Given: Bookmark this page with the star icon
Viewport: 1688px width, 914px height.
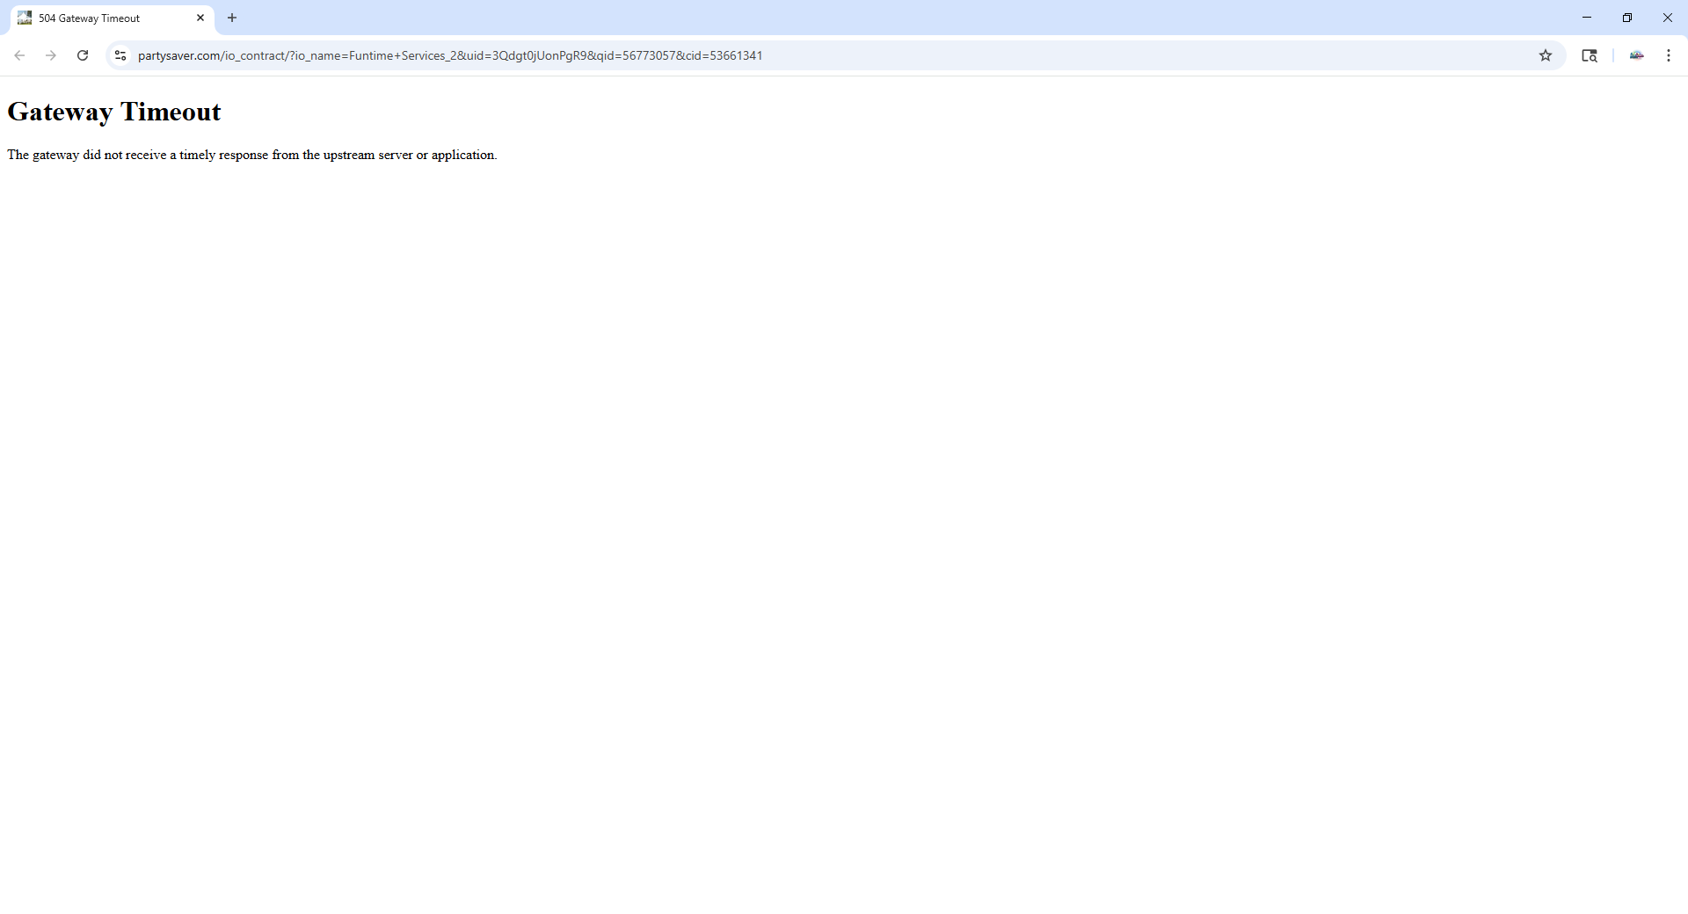Looking at the screenshot, I should point(1546,55).
